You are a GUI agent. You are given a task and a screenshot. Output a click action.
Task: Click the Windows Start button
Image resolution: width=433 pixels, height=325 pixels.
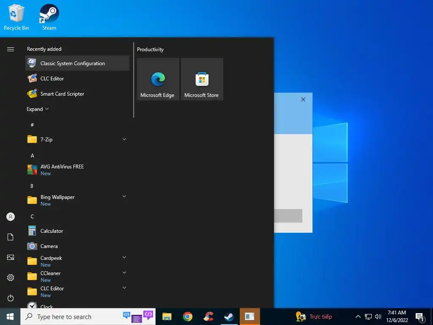[x=10, y=317]
